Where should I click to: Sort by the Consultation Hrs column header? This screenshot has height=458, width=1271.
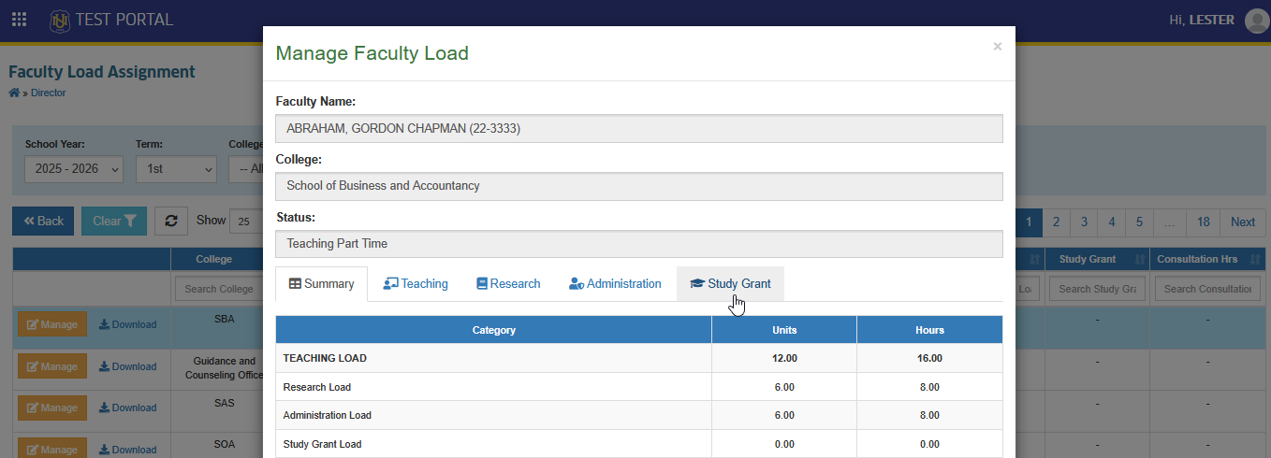(x=1207, y=259)
